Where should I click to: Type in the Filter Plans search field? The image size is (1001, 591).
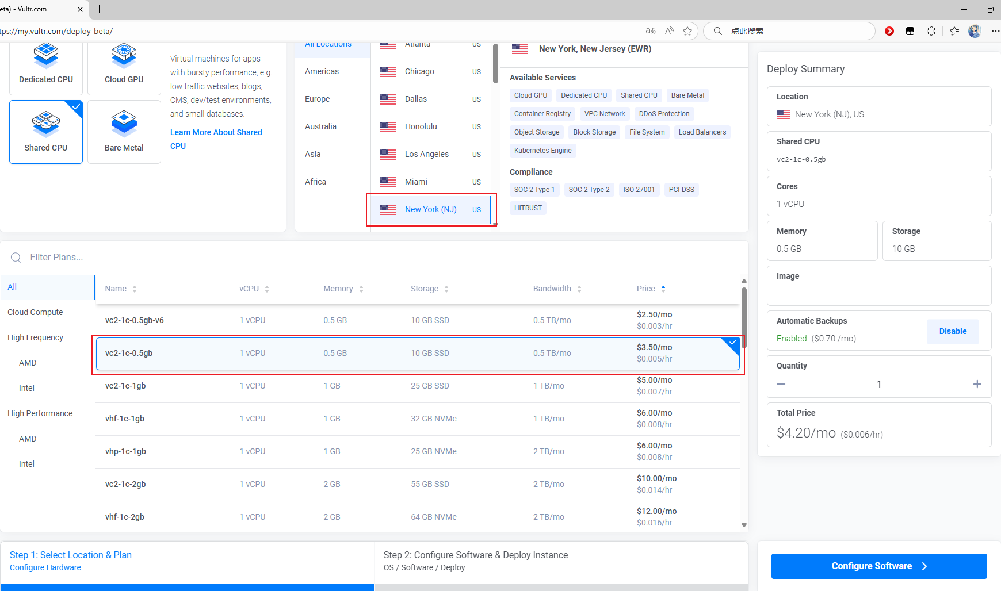tap(230, 258)
